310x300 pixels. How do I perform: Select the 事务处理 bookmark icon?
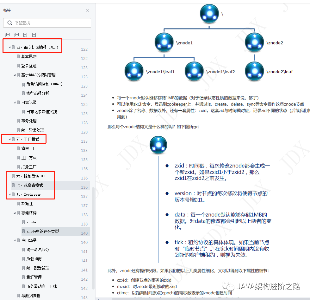(18, 121)
